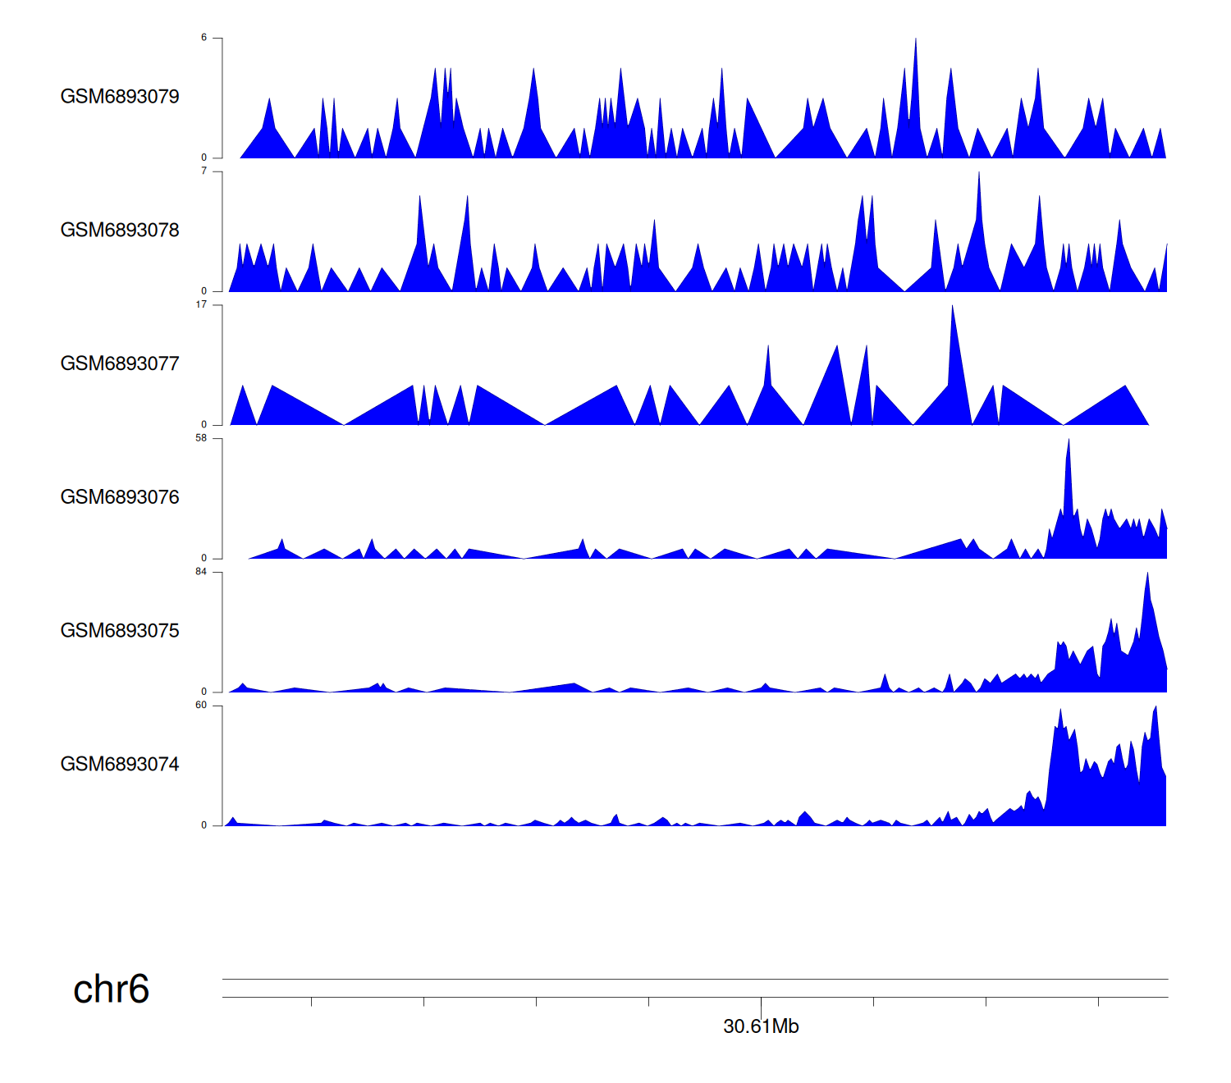This screenshot has width=1231, height=1083.
Task: Click the GSM6893077 track label
Action: click(120, 364)
